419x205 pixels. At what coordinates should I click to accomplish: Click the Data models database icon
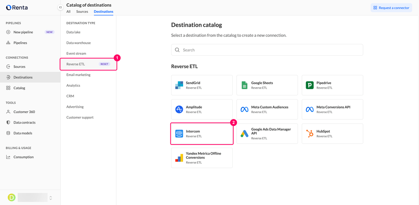[8, 133]
